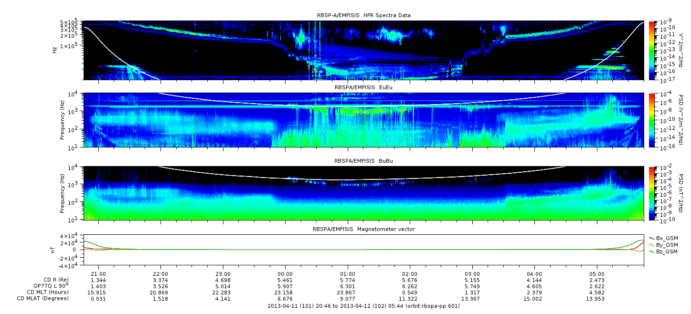Click the Hz axis label of HFR panel
This screenshot has height=314, width=691.
click(55, 50)
